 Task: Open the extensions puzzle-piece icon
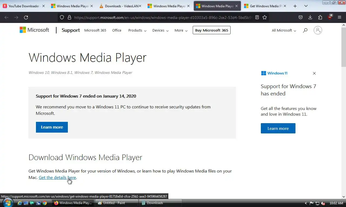point(320,17)
